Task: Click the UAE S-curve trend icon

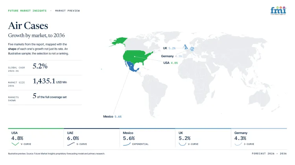Action: tap(71, 144)
